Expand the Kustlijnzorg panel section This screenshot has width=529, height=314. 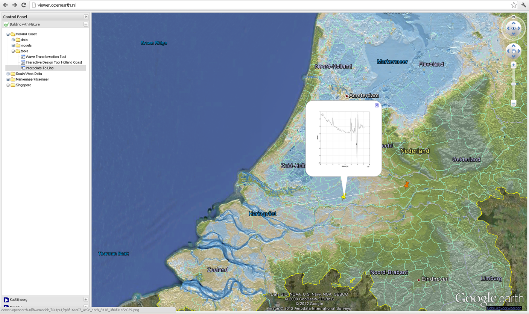coord(86,300)
